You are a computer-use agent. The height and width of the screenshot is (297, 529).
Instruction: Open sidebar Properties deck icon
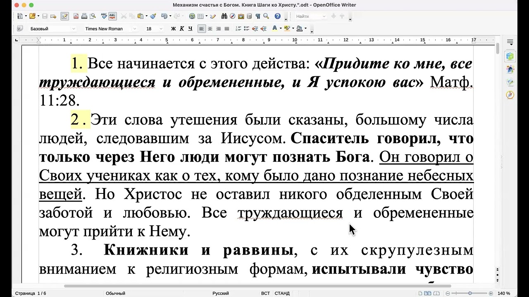coord(510,56)
